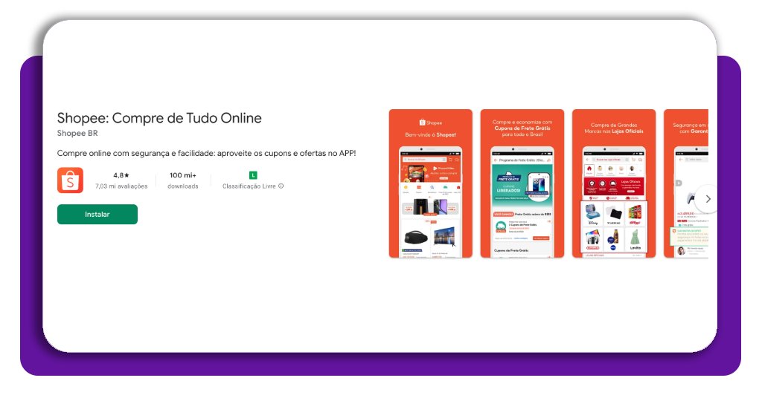The width and height of the screenshot is (762, 398).
Task: Click the 'Classificação Livre' label
Action: pyautogui.click(x=249, y=186)
